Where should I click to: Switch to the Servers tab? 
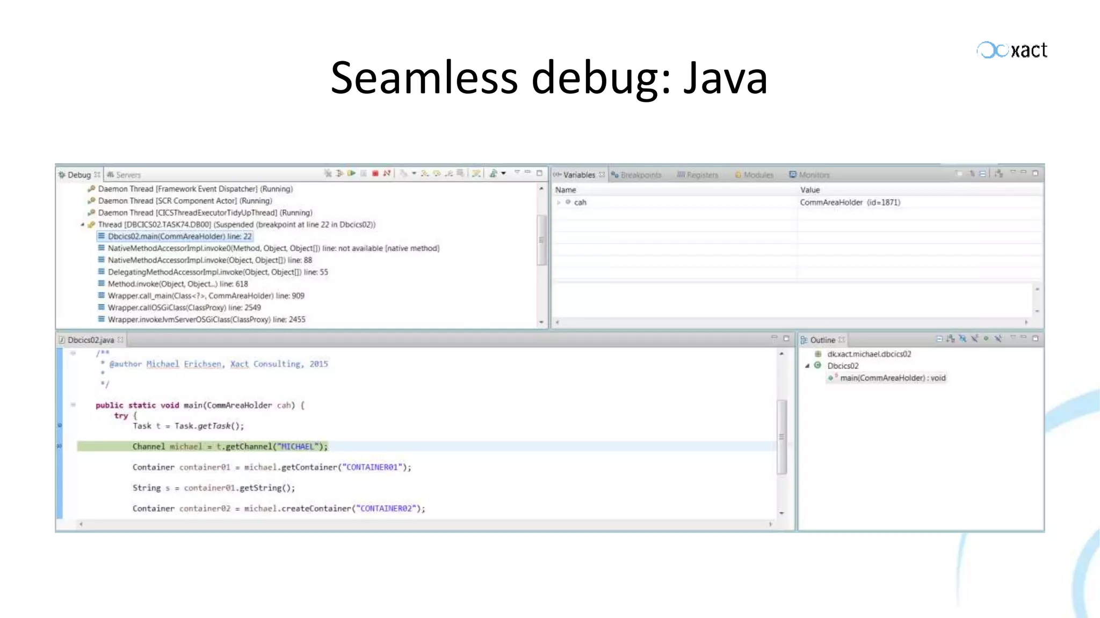click(x=124, y=175)
